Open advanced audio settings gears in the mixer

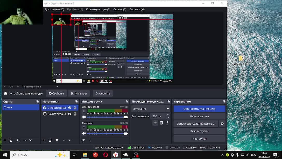[x=83, y=140]
